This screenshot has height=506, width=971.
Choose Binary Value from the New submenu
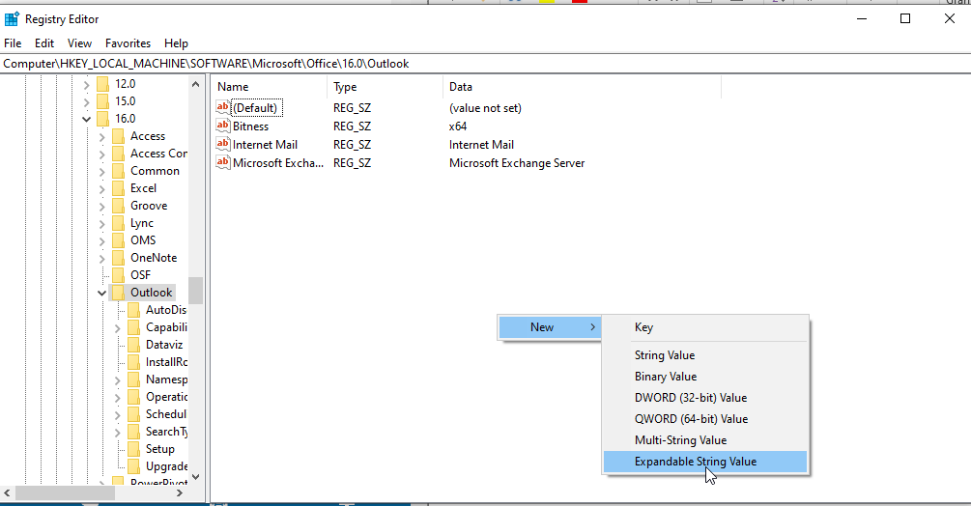coord(705,376)
